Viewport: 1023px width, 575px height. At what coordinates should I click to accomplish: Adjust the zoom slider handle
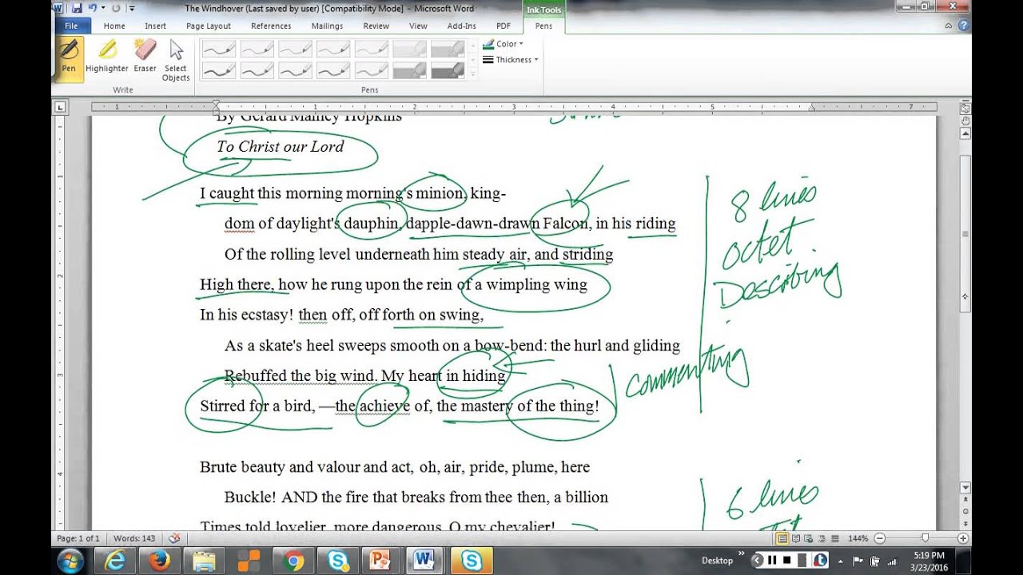(x=925, y=539)
